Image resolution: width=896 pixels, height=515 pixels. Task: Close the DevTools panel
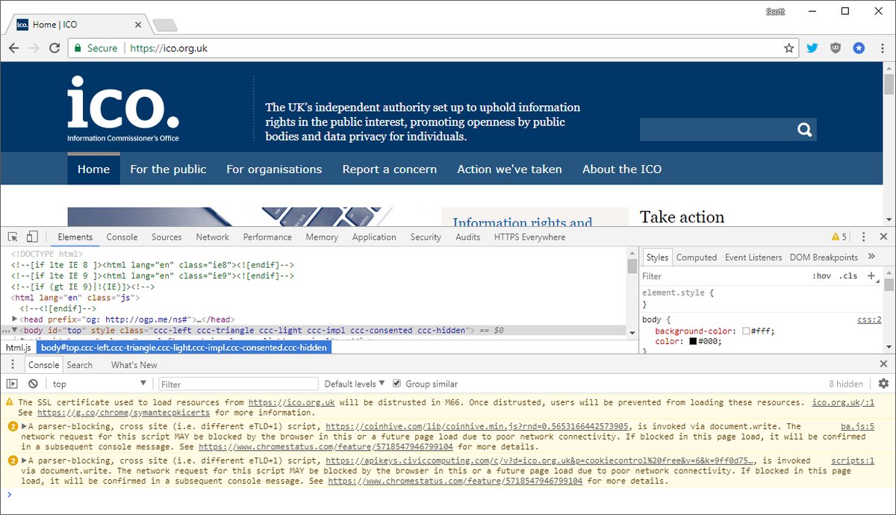coord(883,237)
